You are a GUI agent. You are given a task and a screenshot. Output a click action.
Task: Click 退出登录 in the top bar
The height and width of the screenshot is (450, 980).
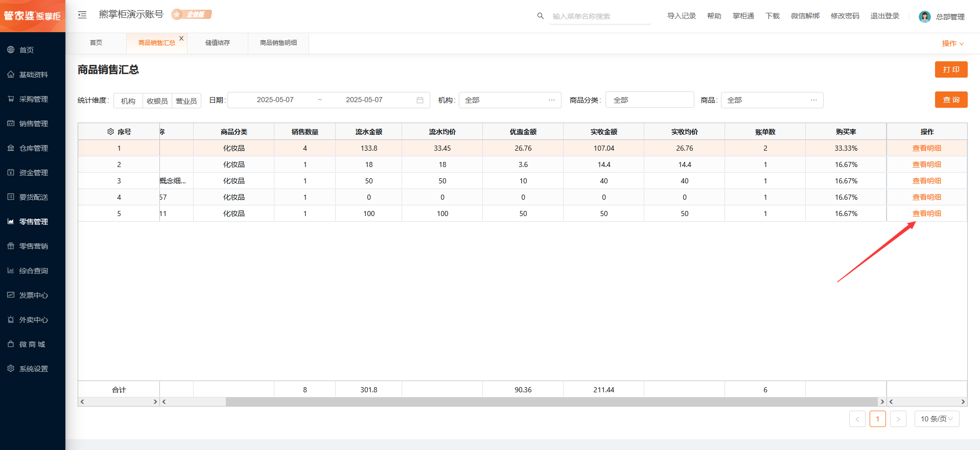pos(885,16)
